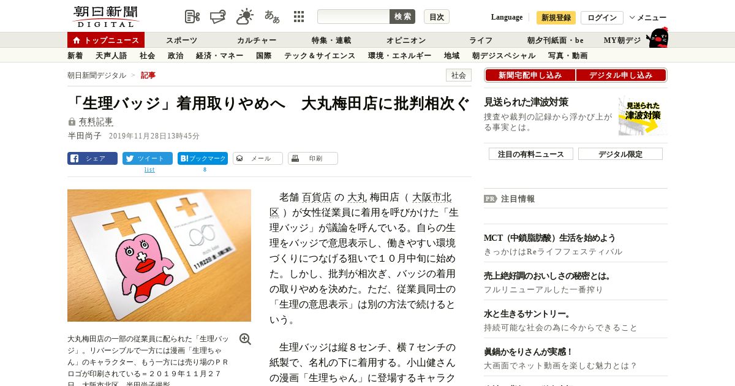735x386 pixels.
Task: Send article via メール button
Action: [x=258, y=159]
